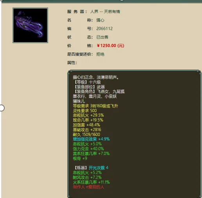Click the 基础攻击 +2816 line

click(87, 130)
